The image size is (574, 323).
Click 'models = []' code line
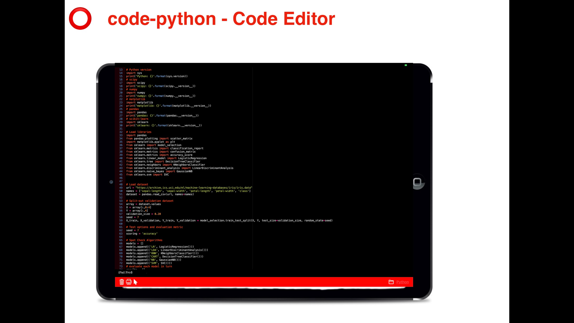coord(135,243)
